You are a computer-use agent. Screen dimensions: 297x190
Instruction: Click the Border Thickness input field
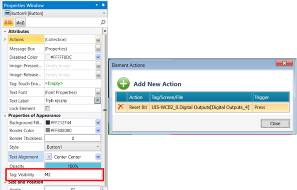[x=73, y=138]
